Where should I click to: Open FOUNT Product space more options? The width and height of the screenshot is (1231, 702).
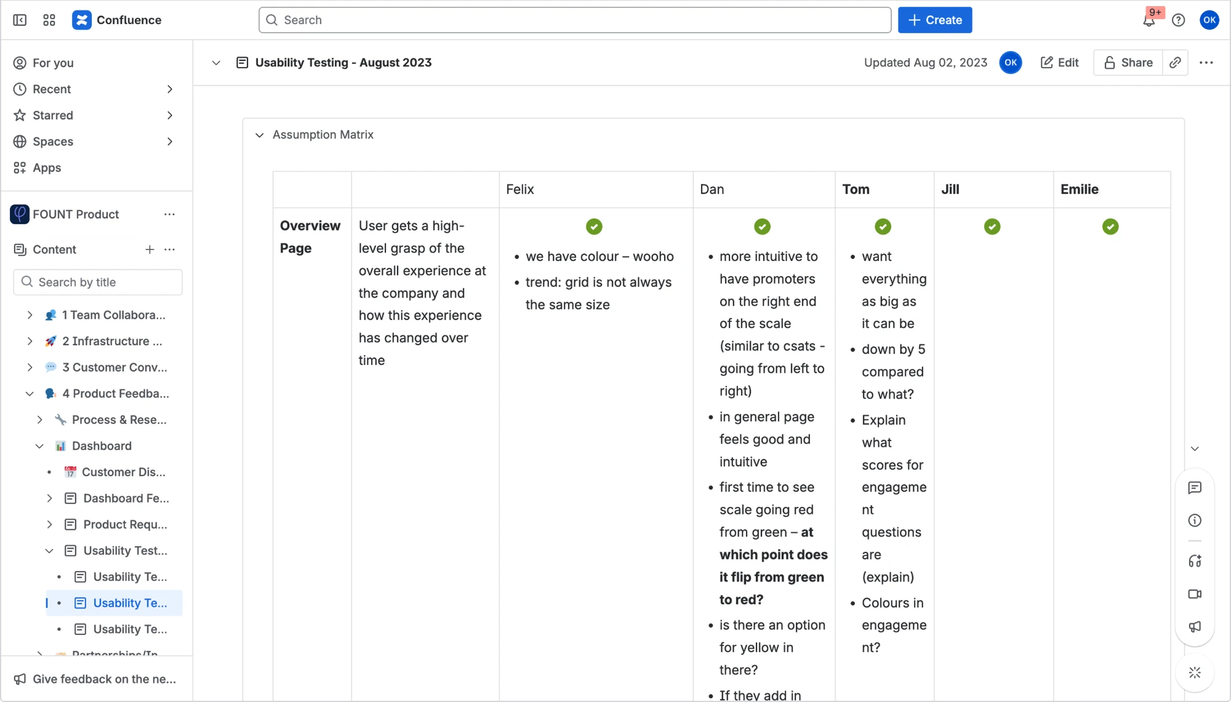pos(170,214)
